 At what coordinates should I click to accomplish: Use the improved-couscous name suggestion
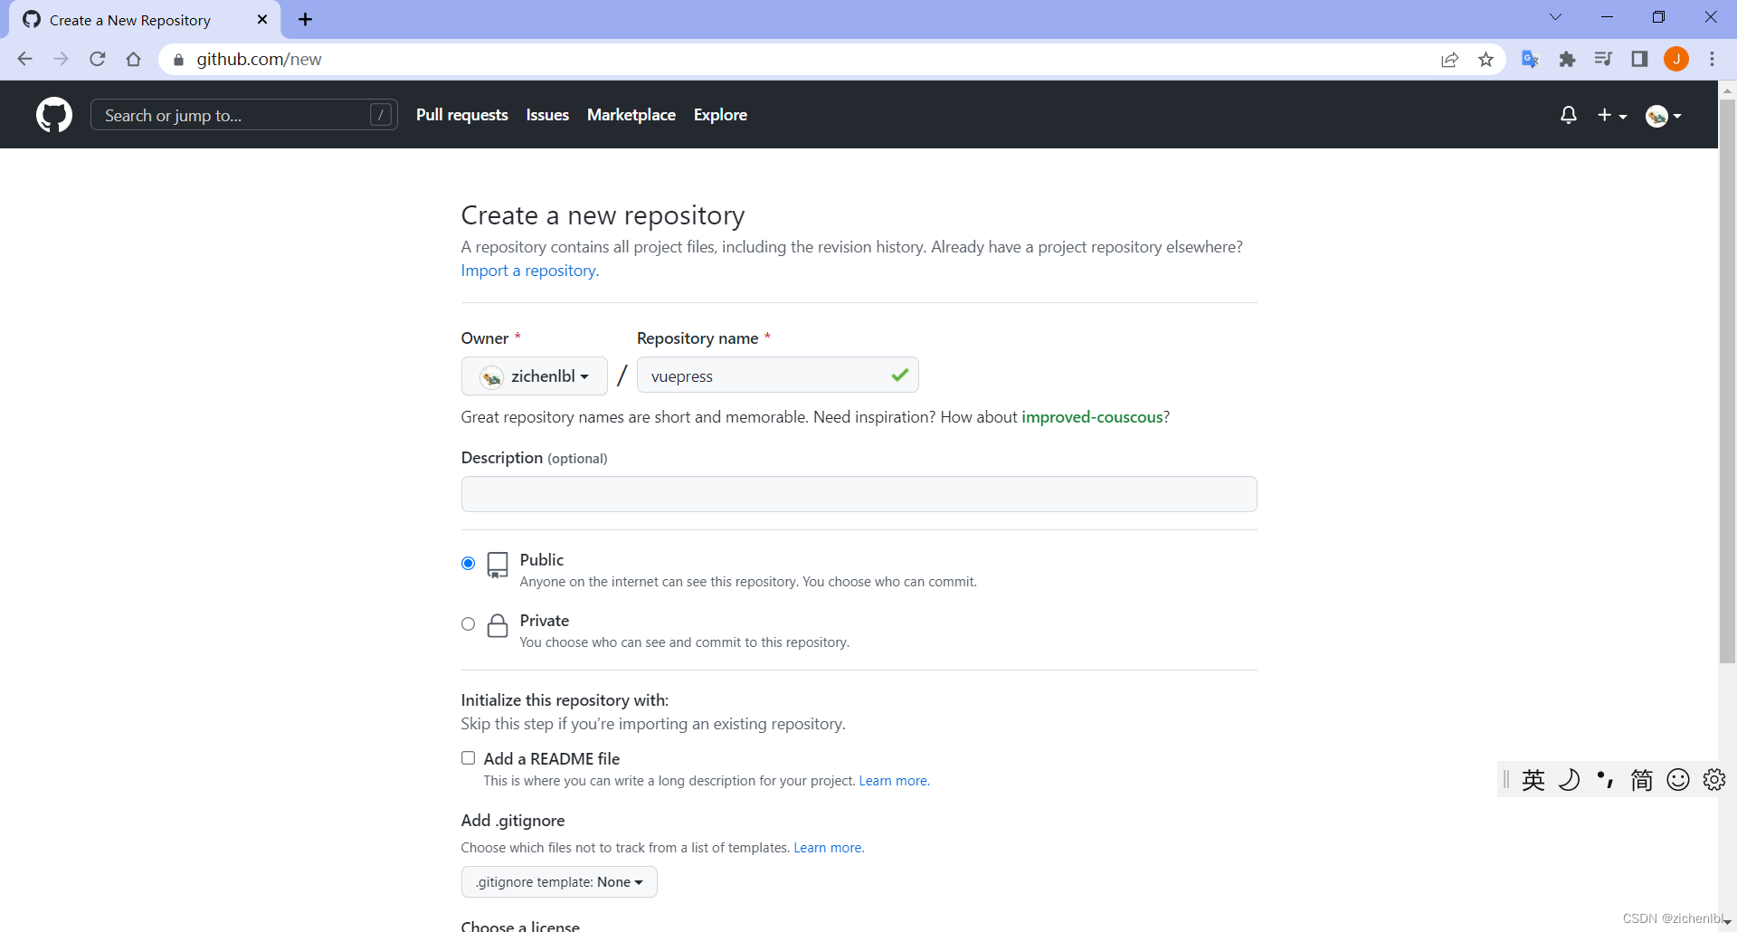pos(1092,417)
